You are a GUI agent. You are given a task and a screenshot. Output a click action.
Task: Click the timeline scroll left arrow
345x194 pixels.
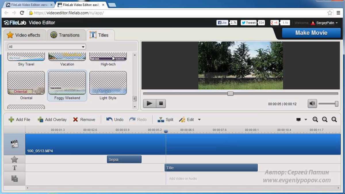pos(28,188)
